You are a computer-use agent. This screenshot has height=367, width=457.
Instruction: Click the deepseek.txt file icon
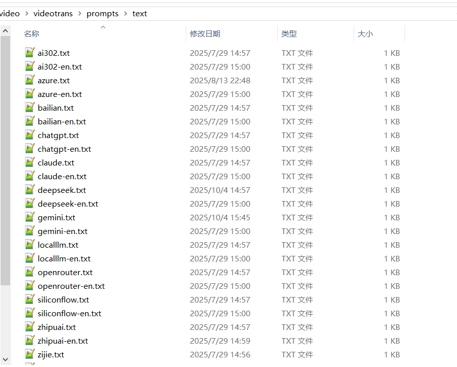[x=30, y=190]
